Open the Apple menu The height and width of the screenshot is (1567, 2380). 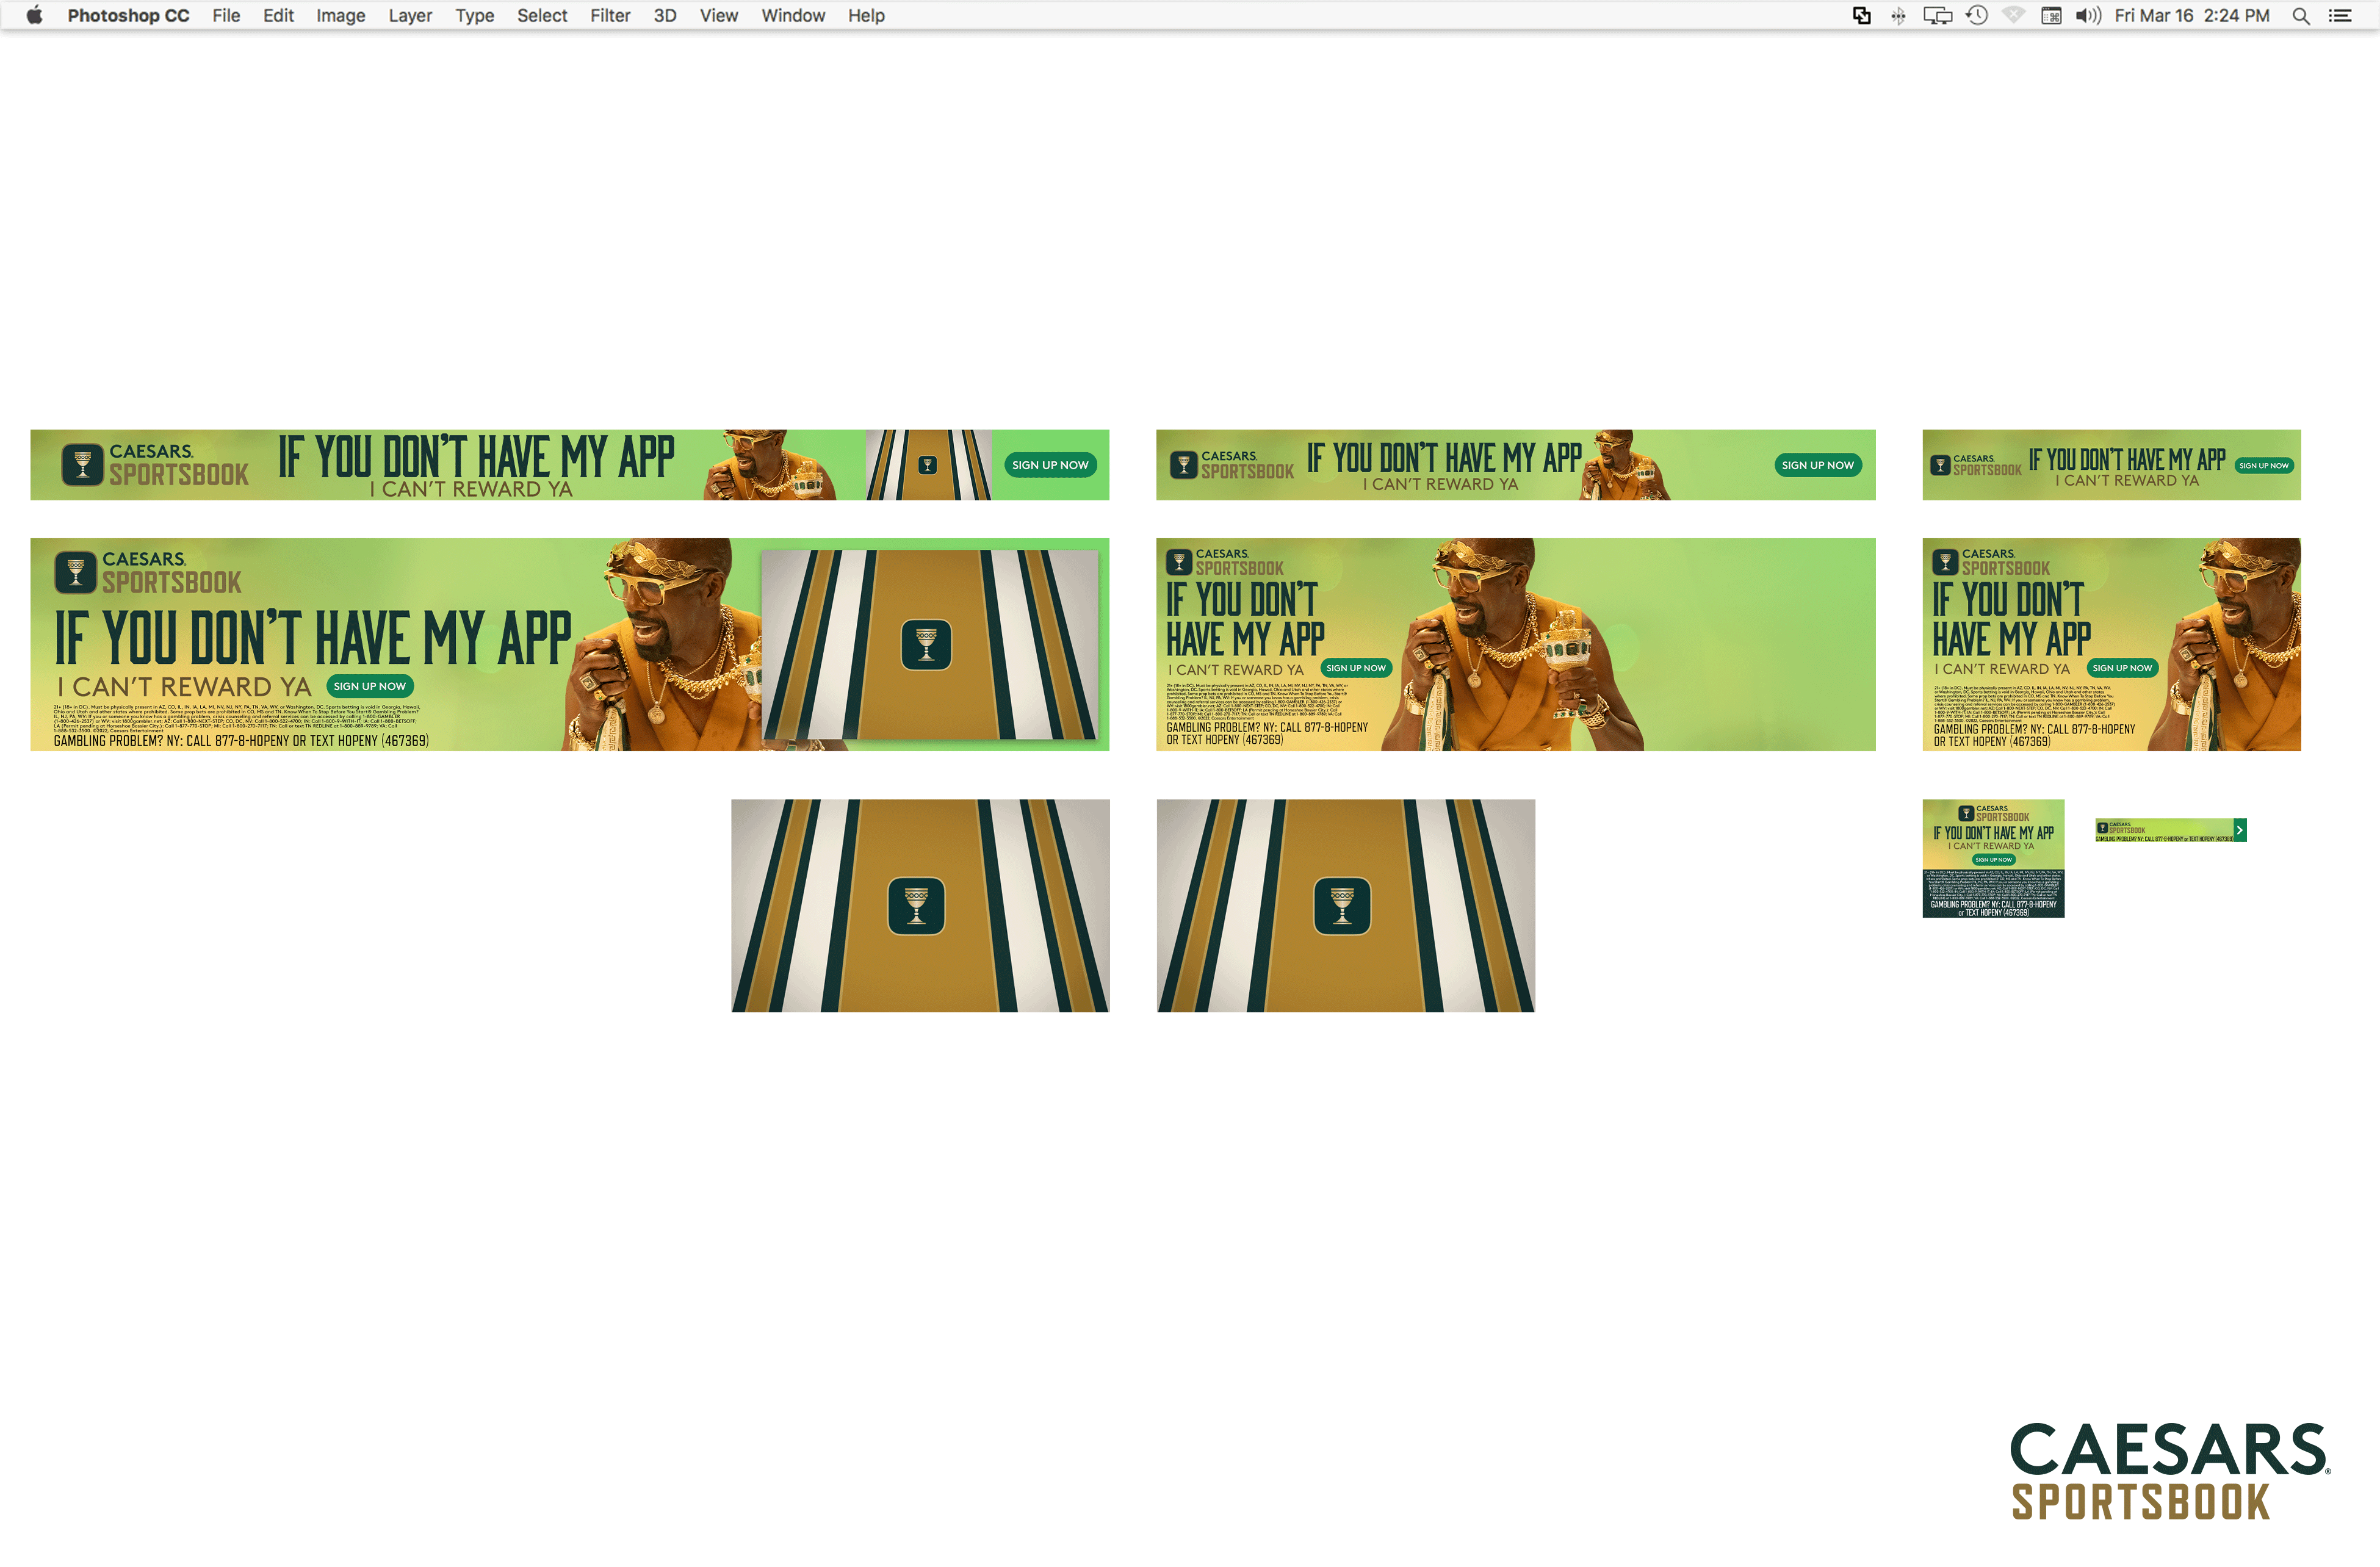click(34, 15)
